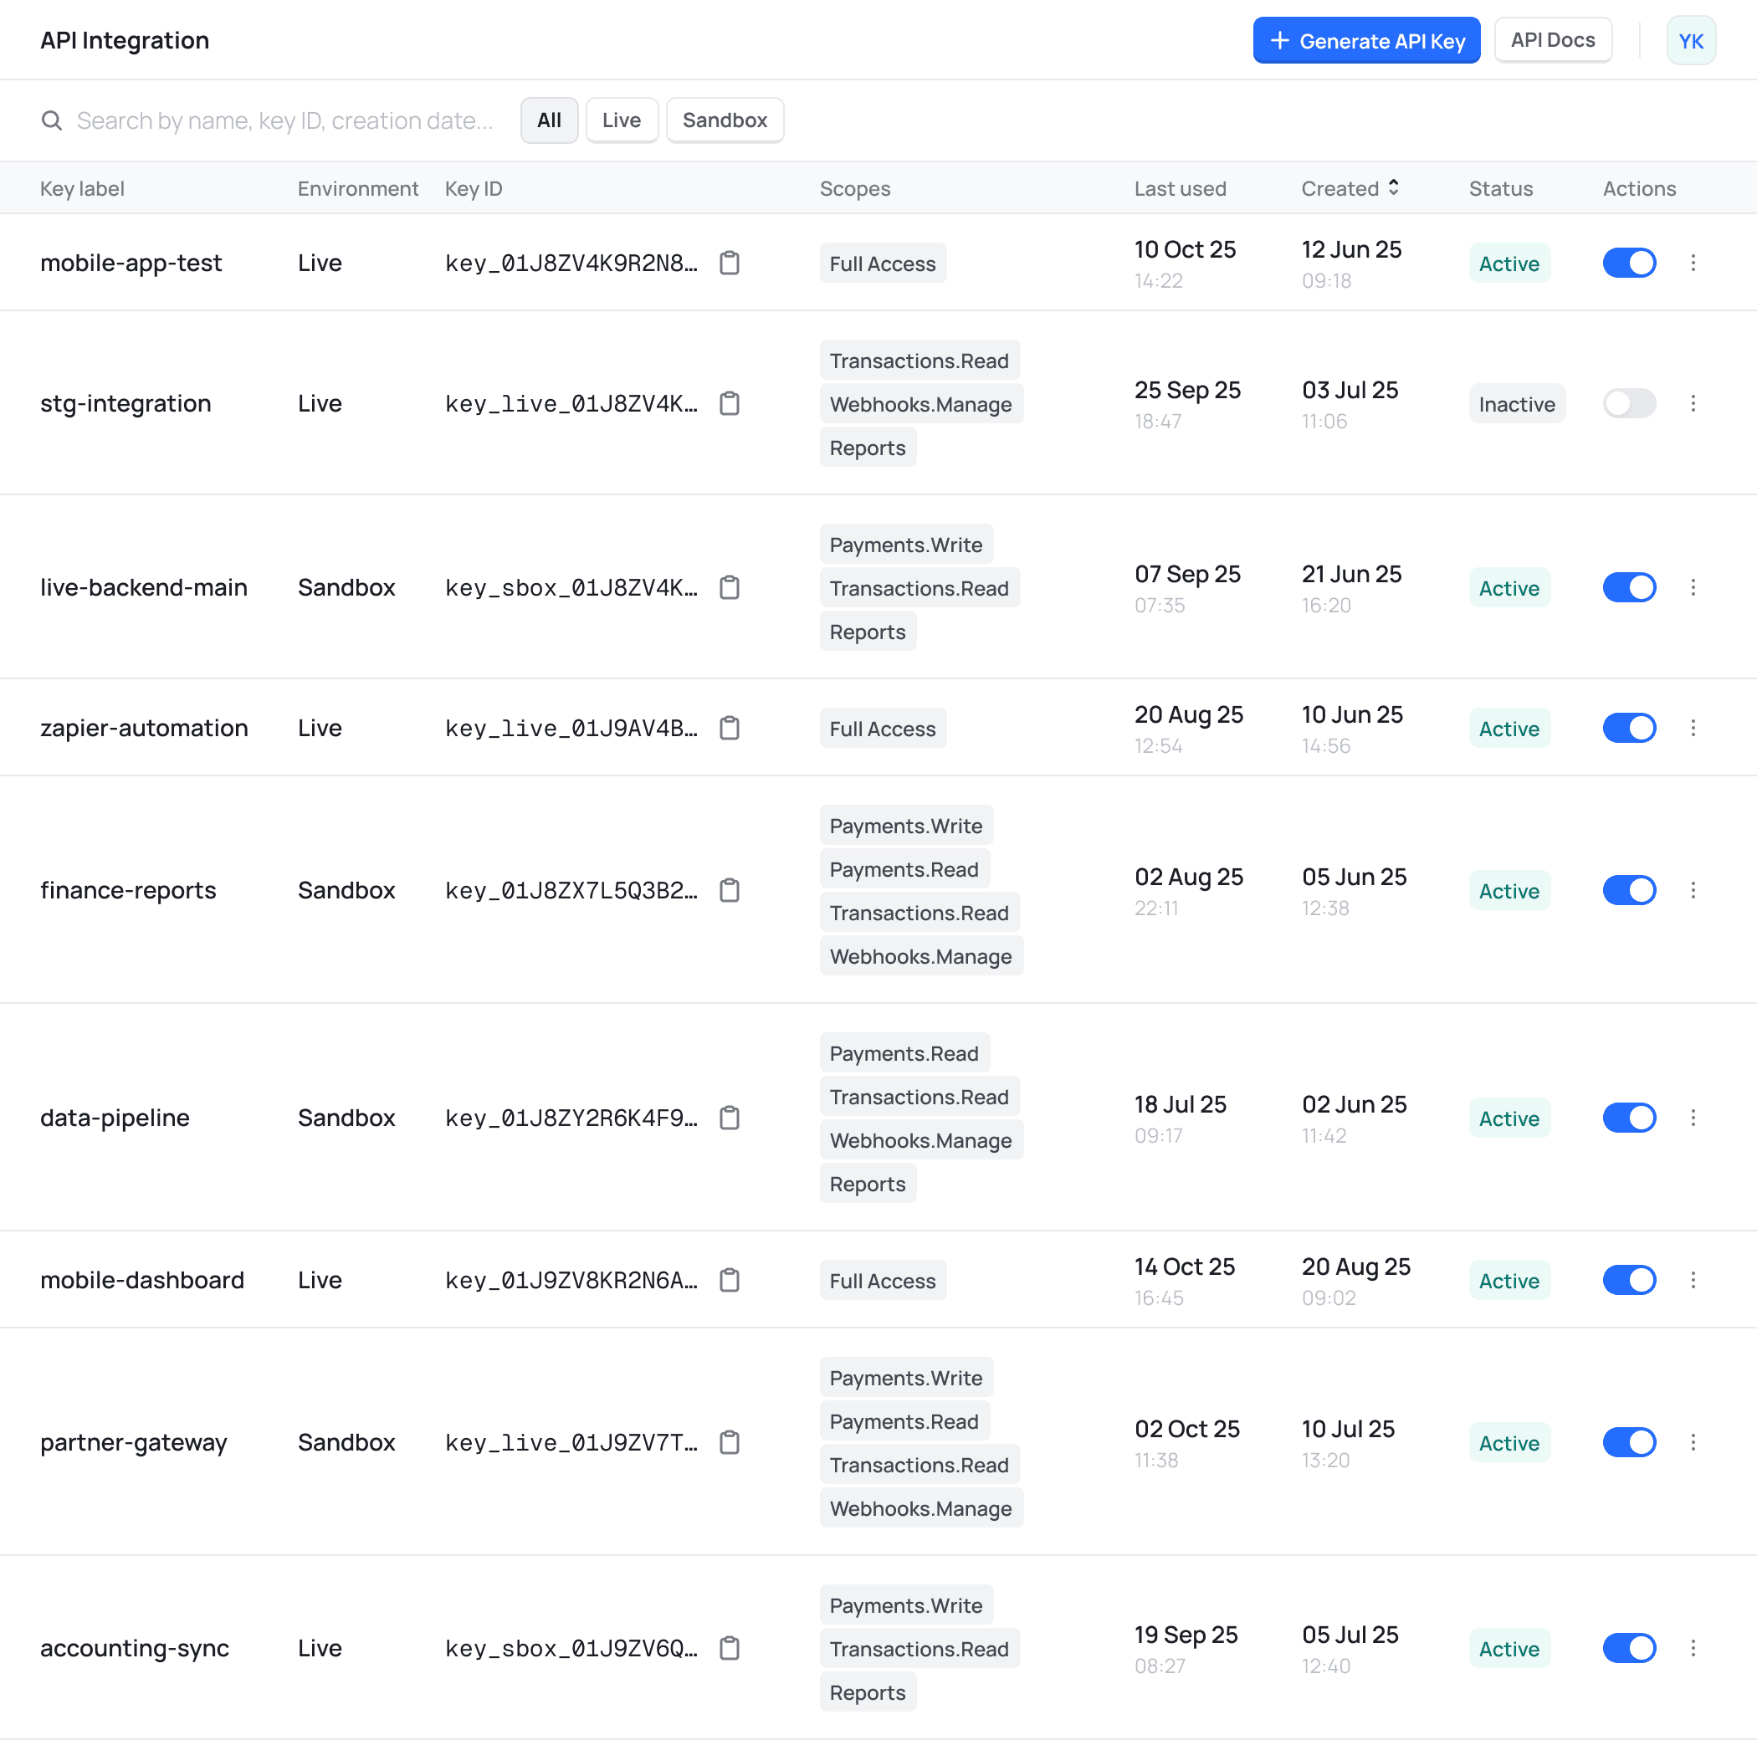Click the Generate API Key button
Image resolution: width=1757 pixels, height=1740 pixels.
pyautogui.click(x=1366, y=40)
